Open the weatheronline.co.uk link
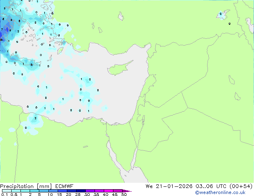Screen dimensions: 254x196 pyautogui.click(x=220, y=192)
